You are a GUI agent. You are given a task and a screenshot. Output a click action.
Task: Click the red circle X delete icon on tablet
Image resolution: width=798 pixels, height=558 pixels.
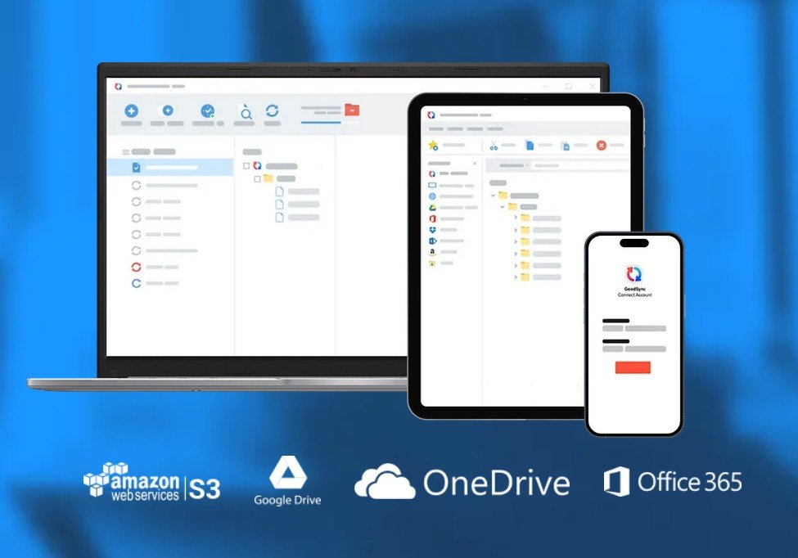[x=601, y=145]
